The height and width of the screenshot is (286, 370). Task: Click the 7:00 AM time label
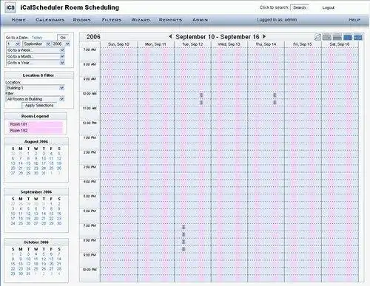(90, 50)
